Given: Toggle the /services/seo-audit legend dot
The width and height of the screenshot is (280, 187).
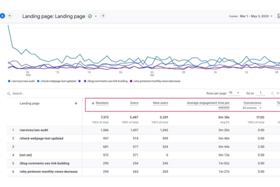Looking at the screenshot, I should 9,81.
